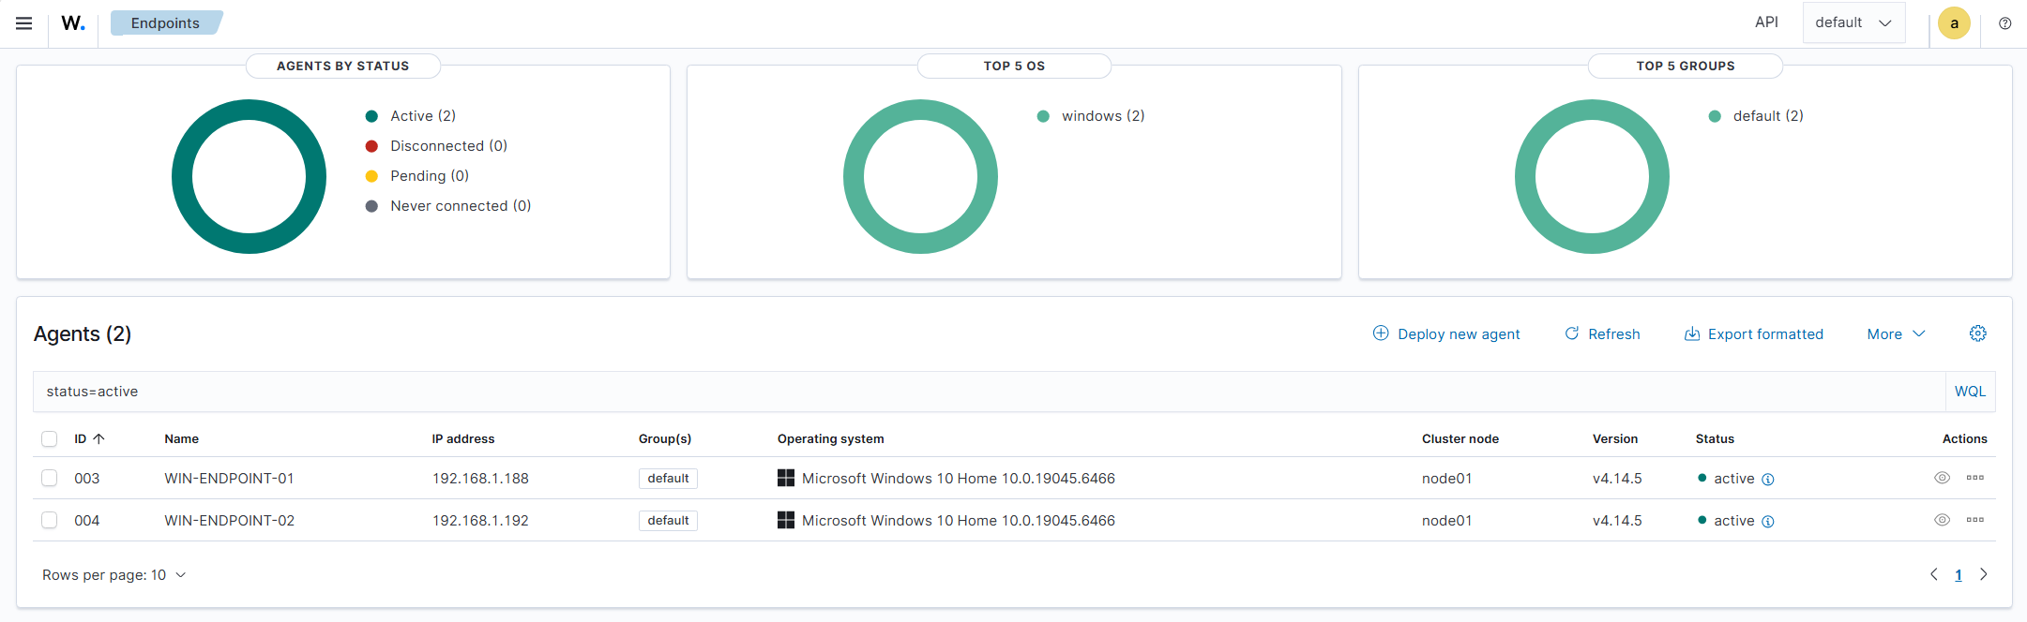Open agent WIN-ENDPOINT-01 name
The width and height of the screenshot is (2027, 622).
(x=229, y=479)
